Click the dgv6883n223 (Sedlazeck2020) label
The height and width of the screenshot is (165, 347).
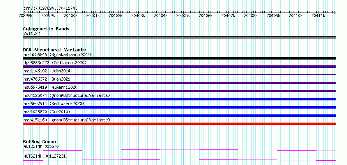(x=55, y=63)
